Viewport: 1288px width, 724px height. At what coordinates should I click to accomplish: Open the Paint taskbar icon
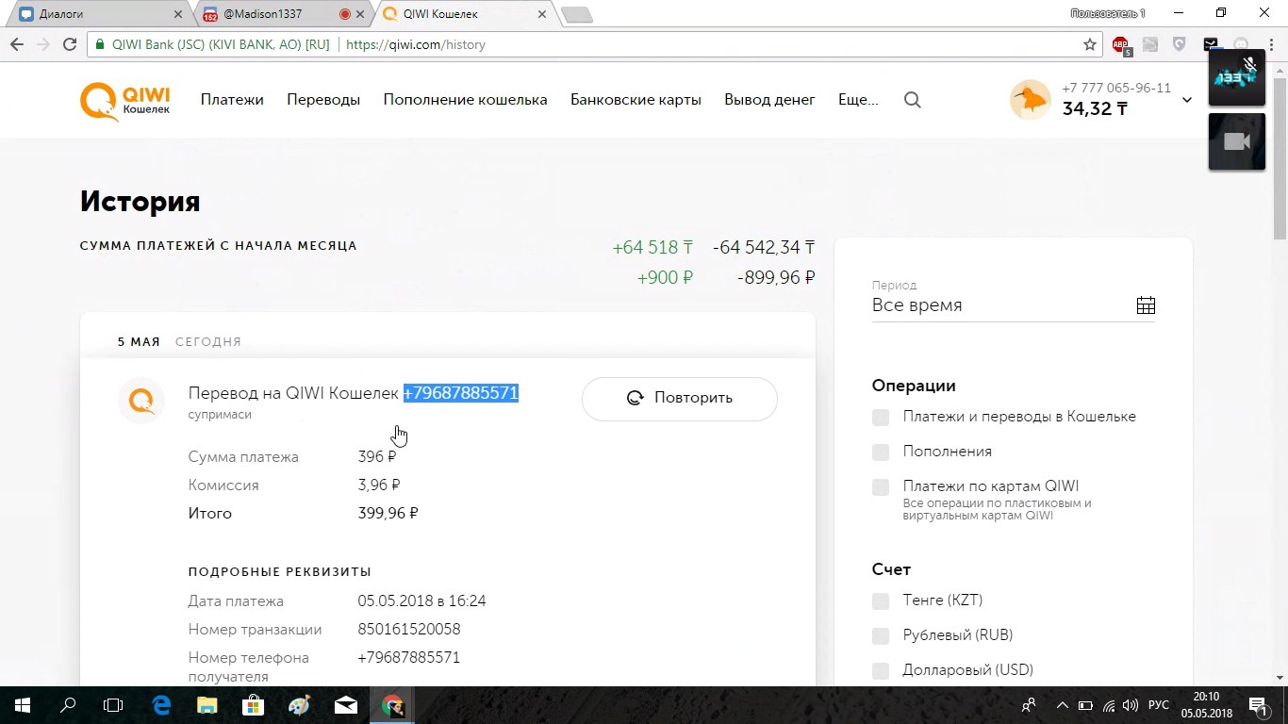tap(299, 705)
